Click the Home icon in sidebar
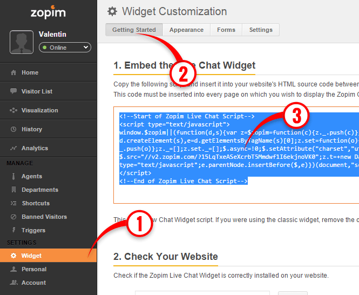The width and height of the screenshot is (359, 295). pos(13,72)
